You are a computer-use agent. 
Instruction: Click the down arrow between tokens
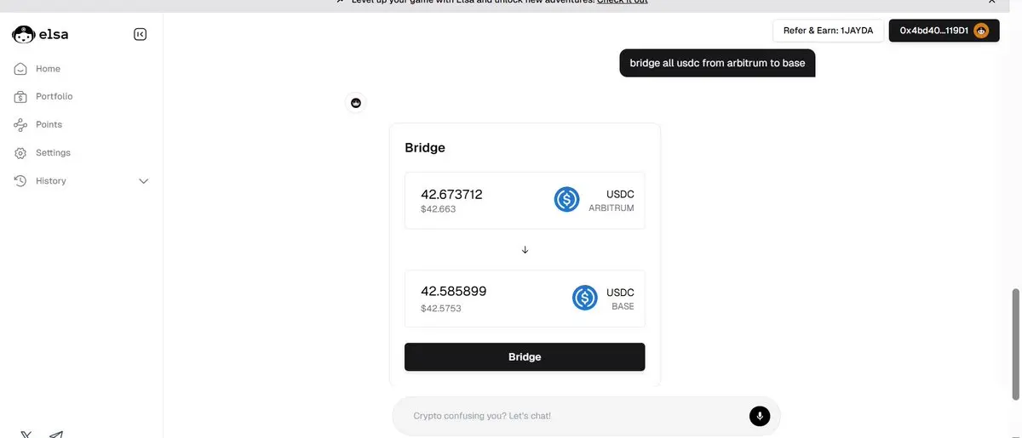click(x=525, y=249)
